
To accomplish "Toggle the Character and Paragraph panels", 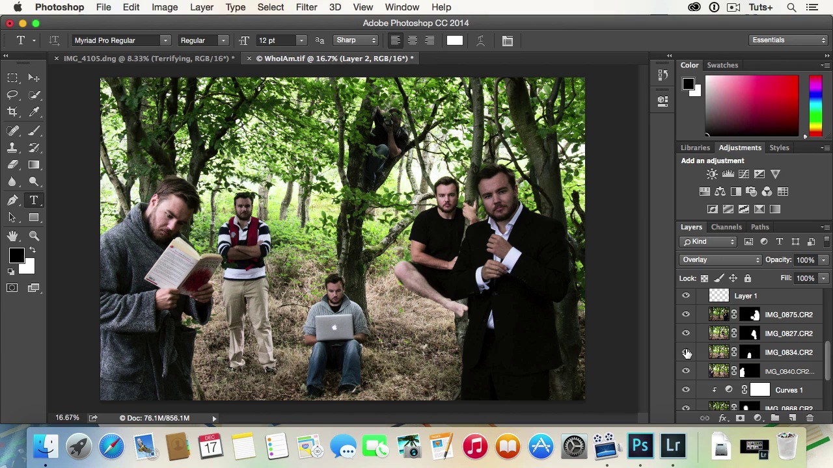I will pyautogui.click(x=508, y=40).
